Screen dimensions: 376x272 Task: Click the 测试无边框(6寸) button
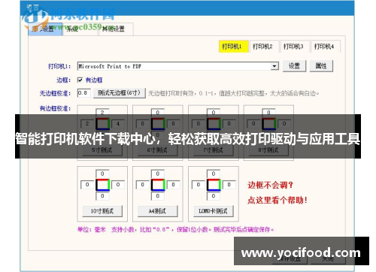coord(120,93)
